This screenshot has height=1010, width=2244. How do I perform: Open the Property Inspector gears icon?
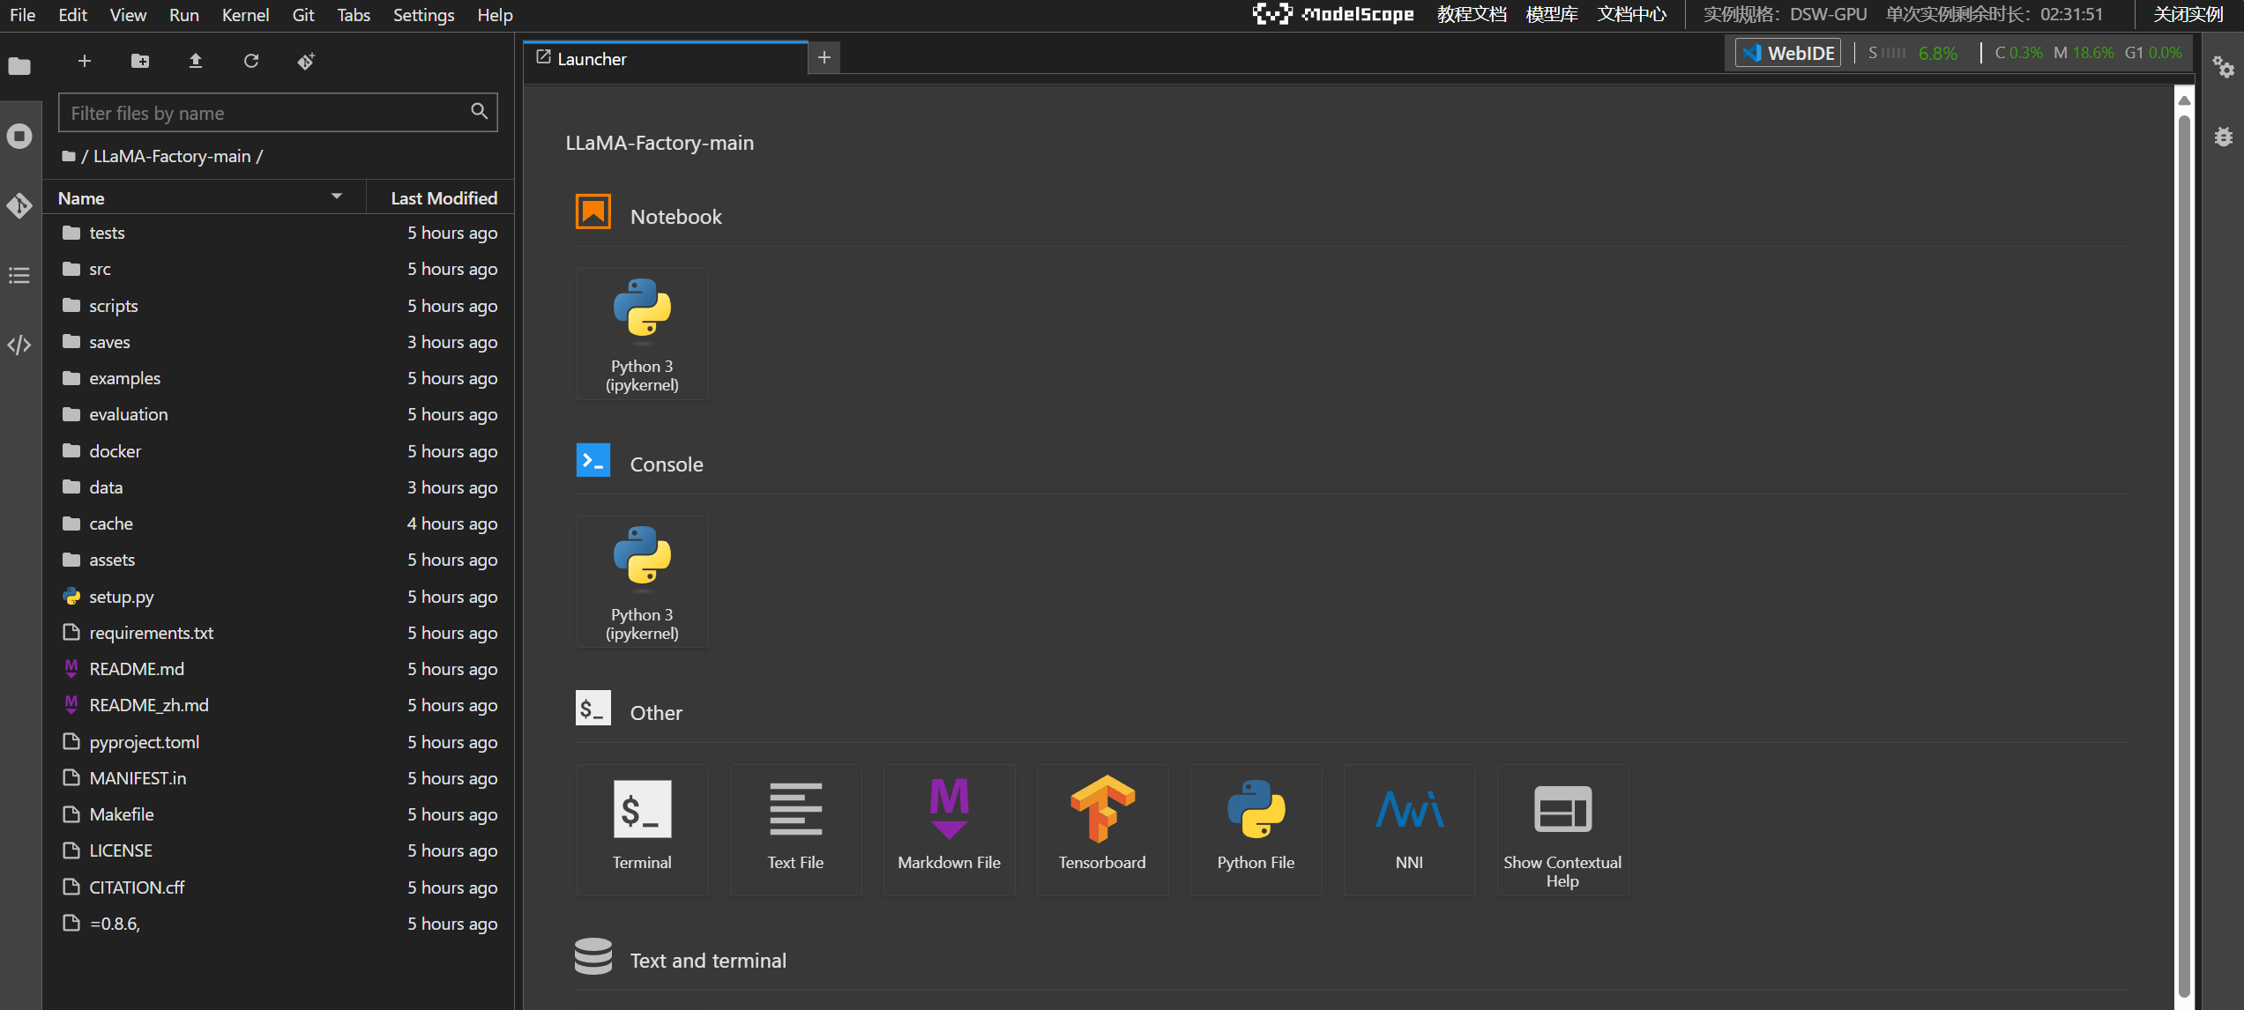click(x=2224, y=67)
